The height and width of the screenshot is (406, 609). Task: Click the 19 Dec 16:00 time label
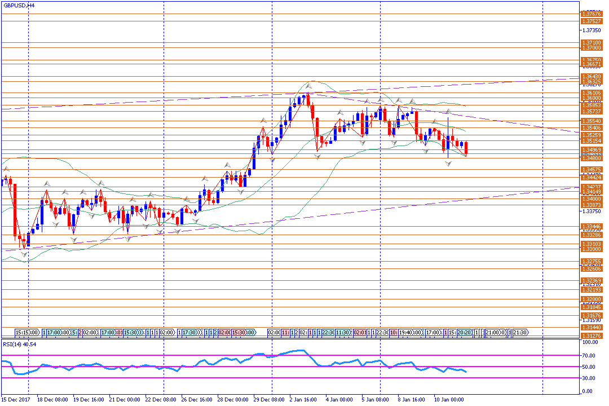pos(89,399)
